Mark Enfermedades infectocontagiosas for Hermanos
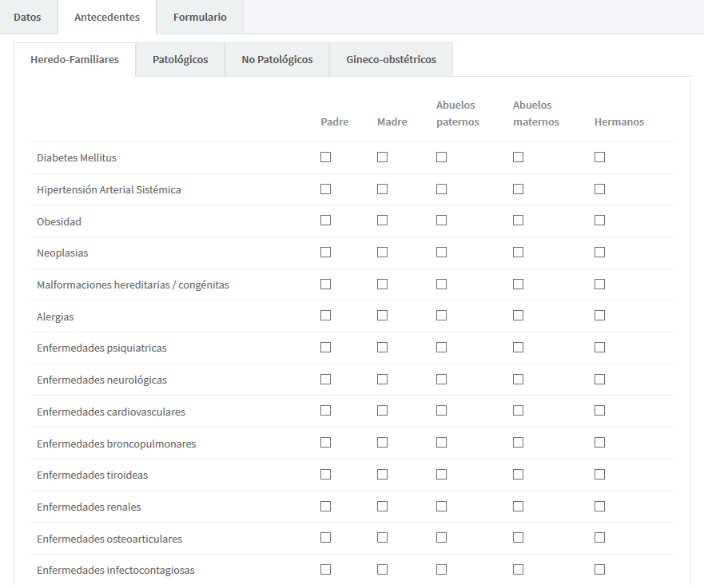The image size is (704, 585). click(x=599, y=569)
